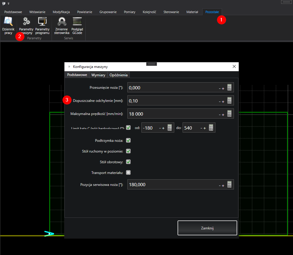Open calculator for Przesunięcie noża field
This screenshot has width=293, height=255.
coord(229,88)
